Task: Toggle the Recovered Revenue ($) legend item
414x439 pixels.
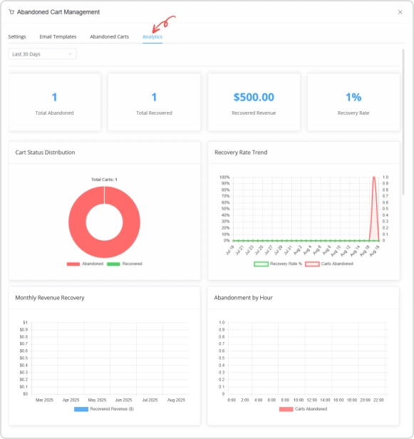Action: [104, 409]
